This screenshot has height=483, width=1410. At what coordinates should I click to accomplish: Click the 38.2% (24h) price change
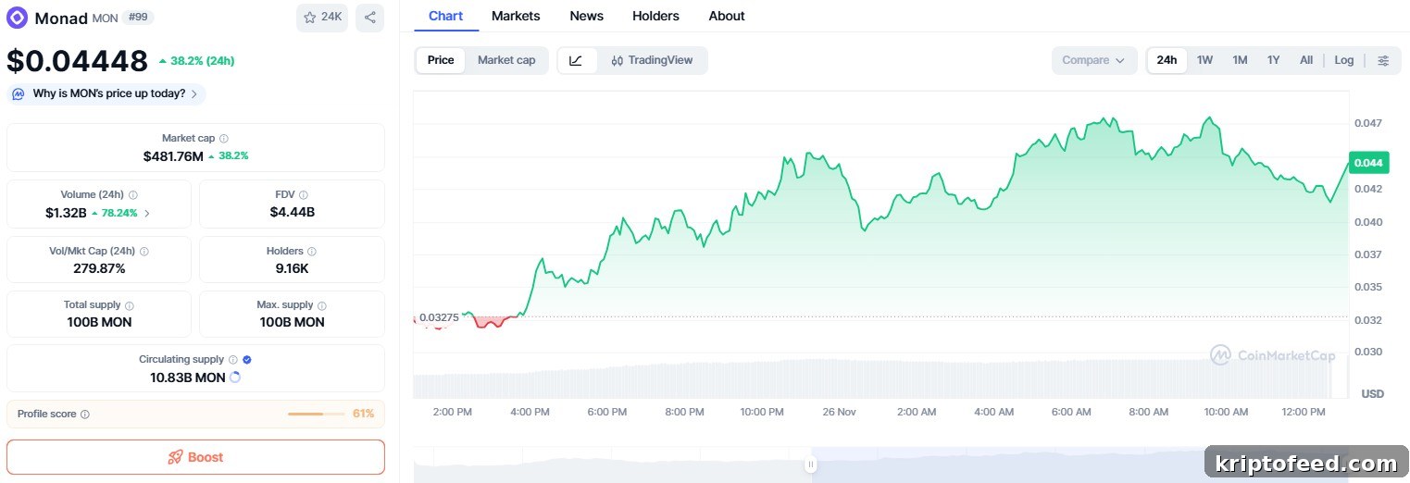(196, 61)
